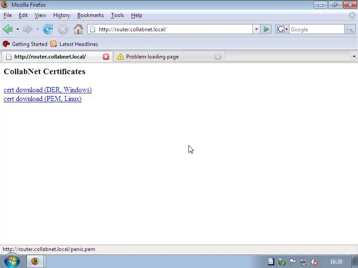Open the History menu
The width and height of the screenshot is (358, 268).
[62, 15]
